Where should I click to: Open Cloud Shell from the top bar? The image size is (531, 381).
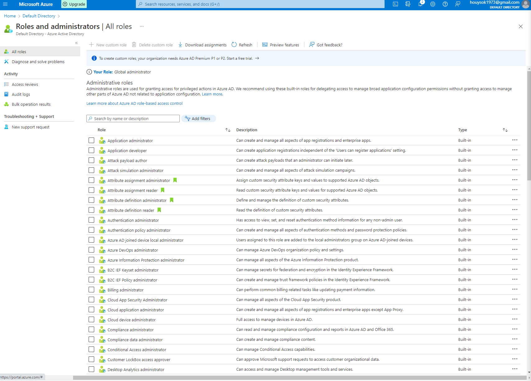click(x=395, y=4)
